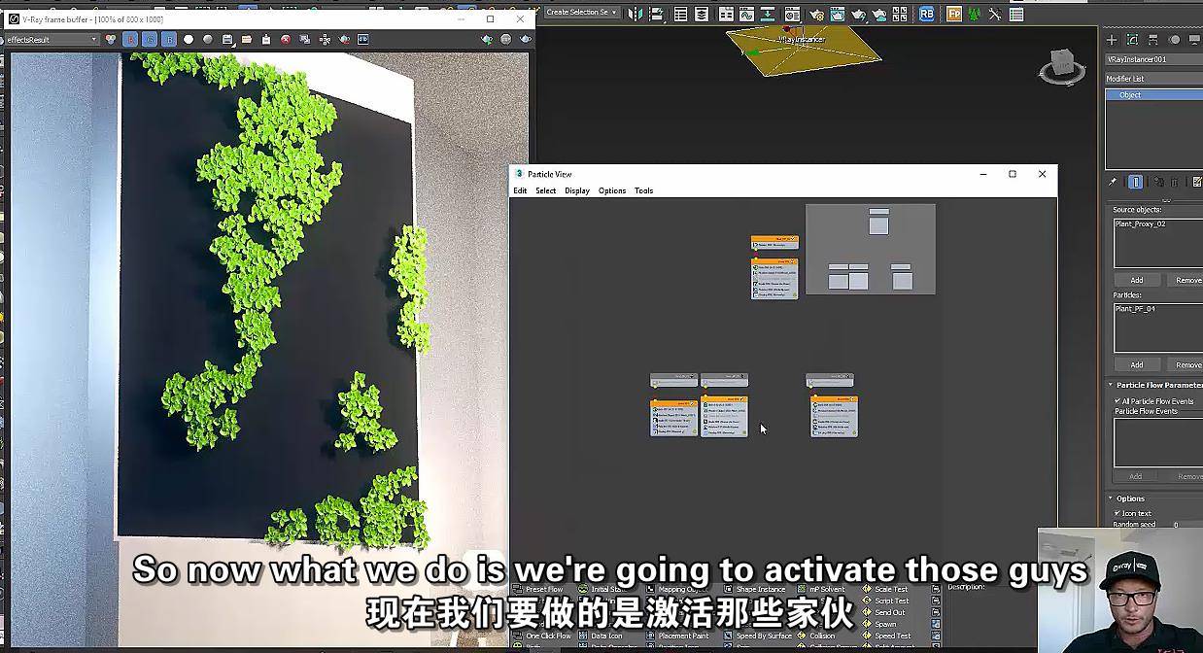Open the Hierarchy panel tab

click(1153, 40)
